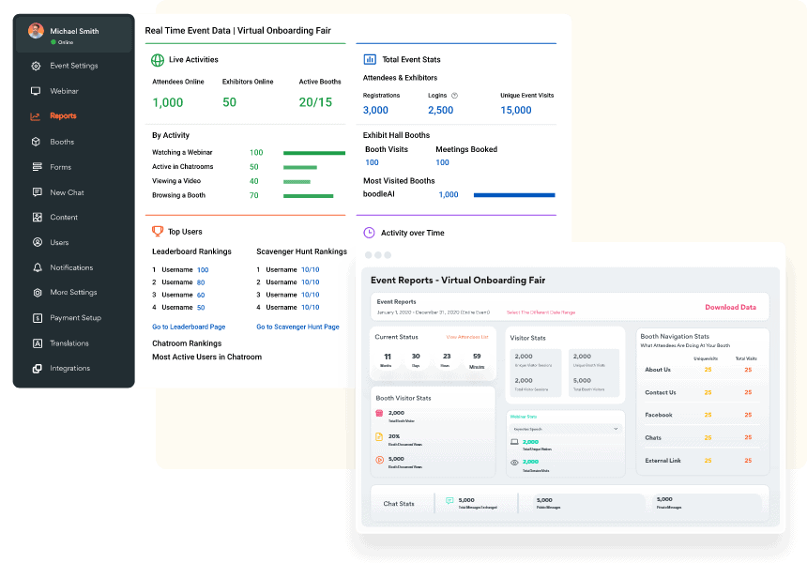Click the Top Users trophy icon

(x=158, y=232)
